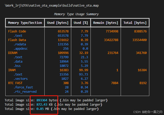Click Flash Data remain value 33422788
Image resolution: width=164 pixels, height=115 pixels.
pyautogui.click(x=111, y=40)
